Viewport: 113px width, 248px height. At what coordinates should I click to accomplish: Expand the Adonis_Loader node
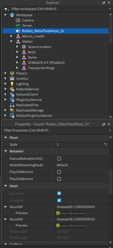tap(11, 36)
